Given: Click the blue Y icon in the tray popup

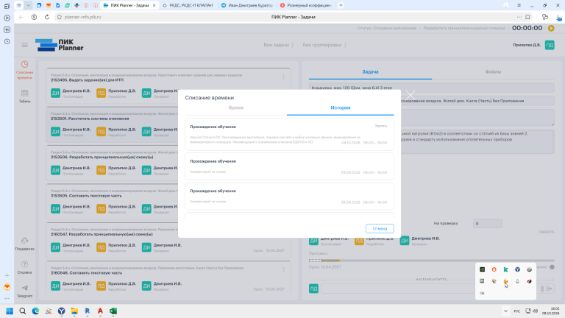Looking at the screenshot, I should coord(517,269).
